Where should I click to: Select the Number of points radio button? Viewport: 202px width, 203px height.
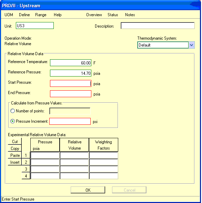pos(12,111)
